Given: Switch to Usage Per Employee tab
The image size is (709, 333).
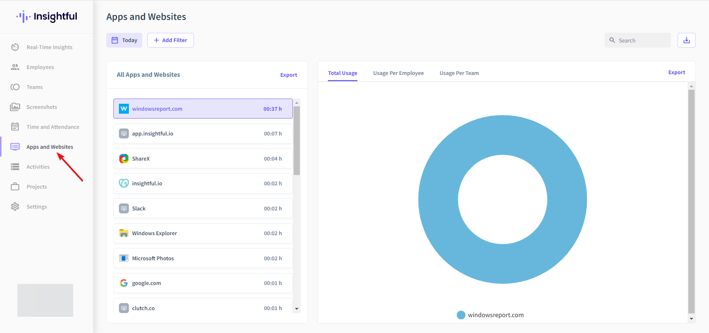Looking at the screenshot, I should click(x=398, y=73).
